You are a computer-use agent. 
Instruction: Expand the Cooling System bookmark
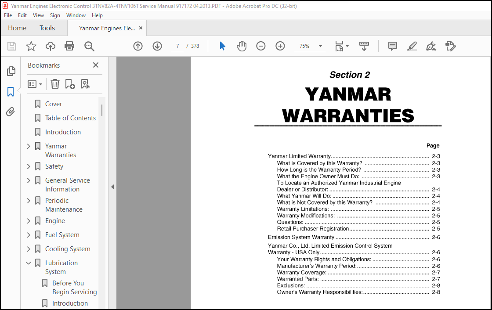(29, 249)
